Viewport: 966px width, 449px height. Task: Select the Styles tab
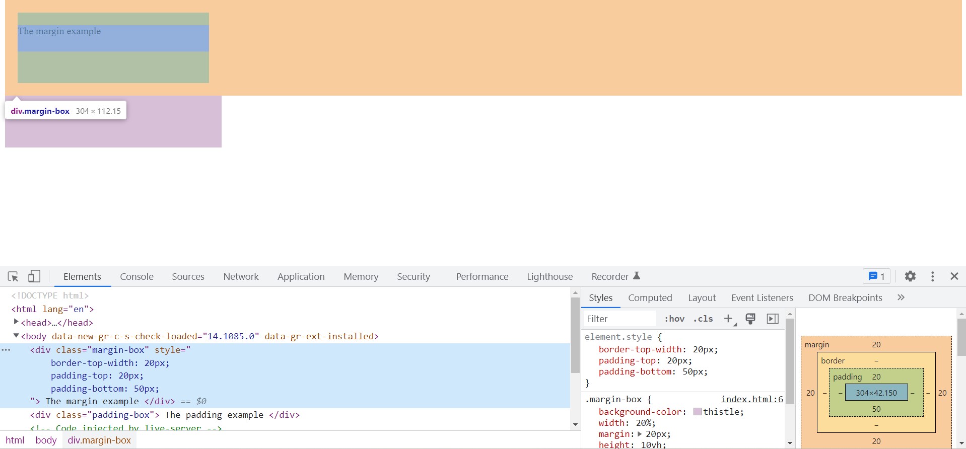pos(600,297)
